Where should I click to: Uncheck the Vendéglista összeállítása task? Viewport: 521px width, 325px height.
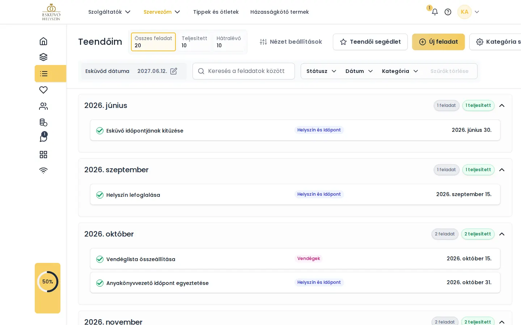[100, 259]
